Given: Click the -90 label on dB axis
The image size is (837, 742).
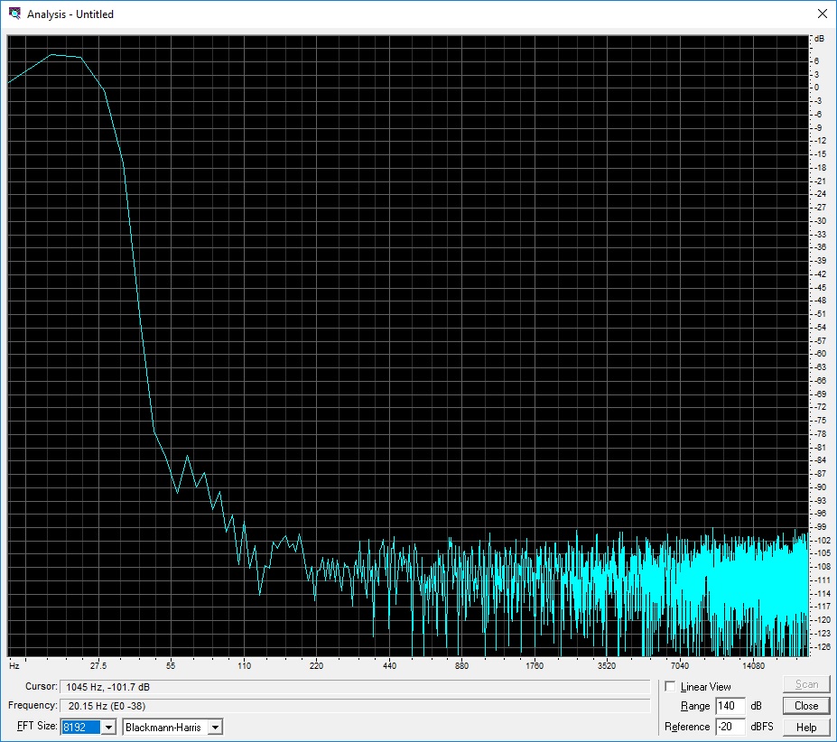Looking at the screenshot, I should click(x=821, y=487).
